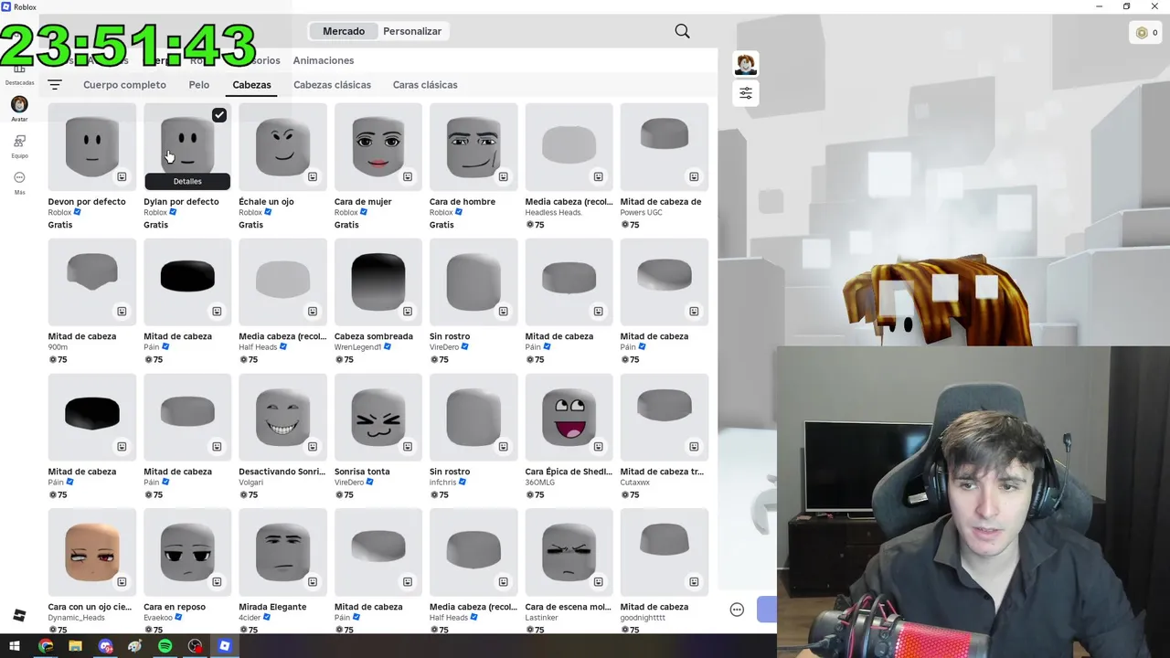Open the marketplace search magnifier

click(682, 31)
